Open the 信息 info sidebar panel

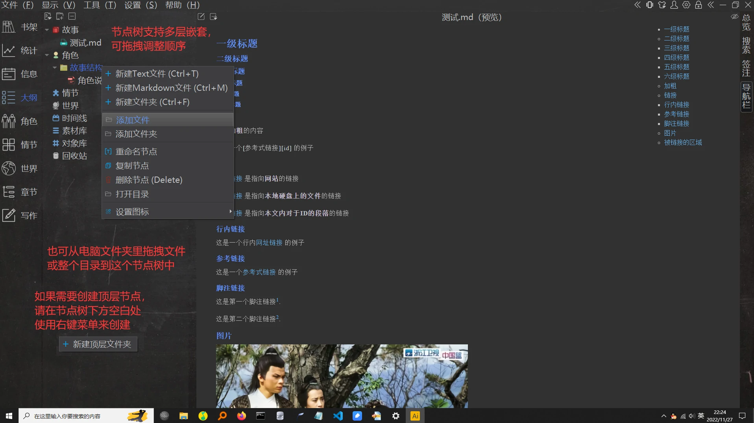point(20,74)
